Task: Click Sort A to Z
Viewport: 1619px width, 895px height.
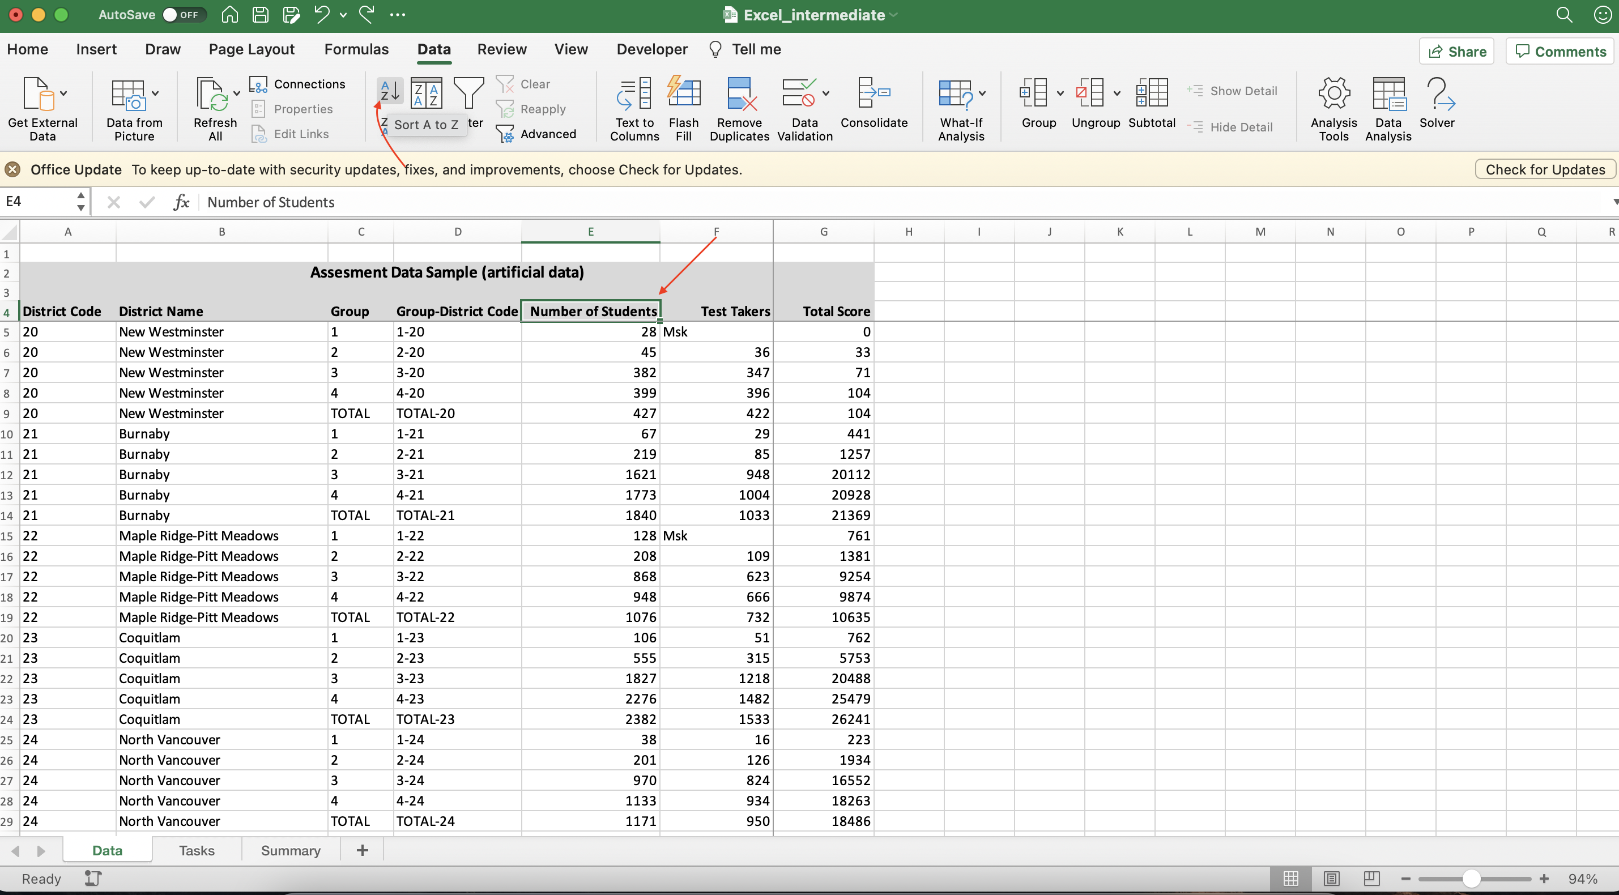Action: point(389,92)
